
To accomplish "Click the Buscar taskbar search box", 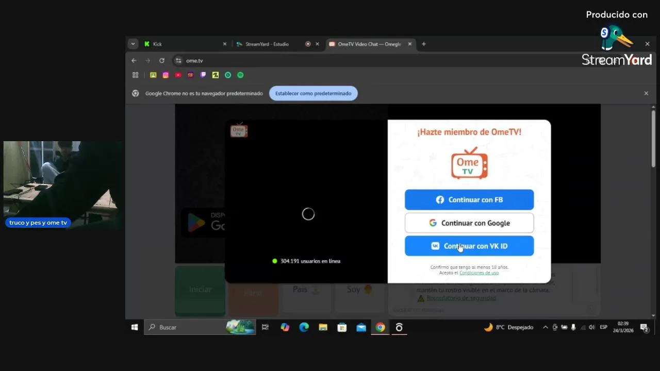I will click(200, 327).
